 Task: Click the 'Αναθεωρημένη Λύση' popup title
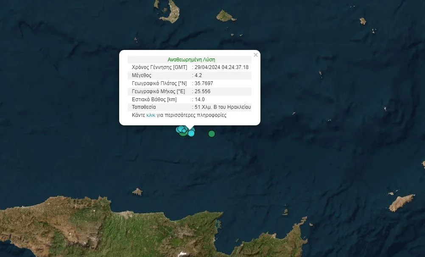(191, 60)
